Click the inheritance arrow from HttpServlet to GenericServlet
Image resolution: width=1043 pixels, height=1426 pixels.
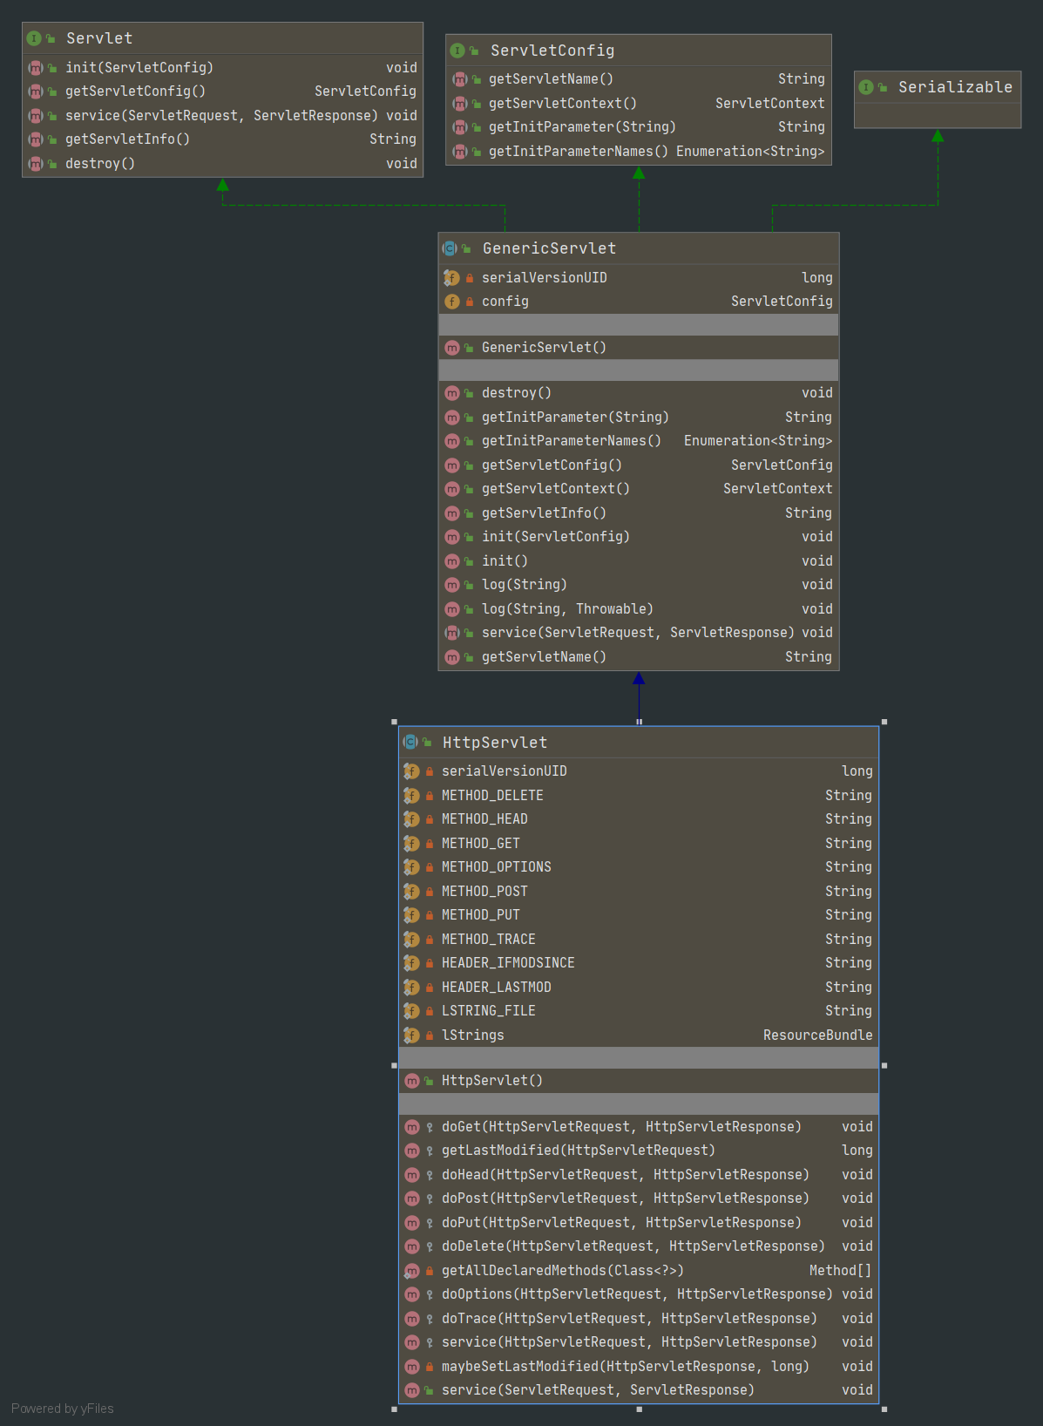point(639,697)
